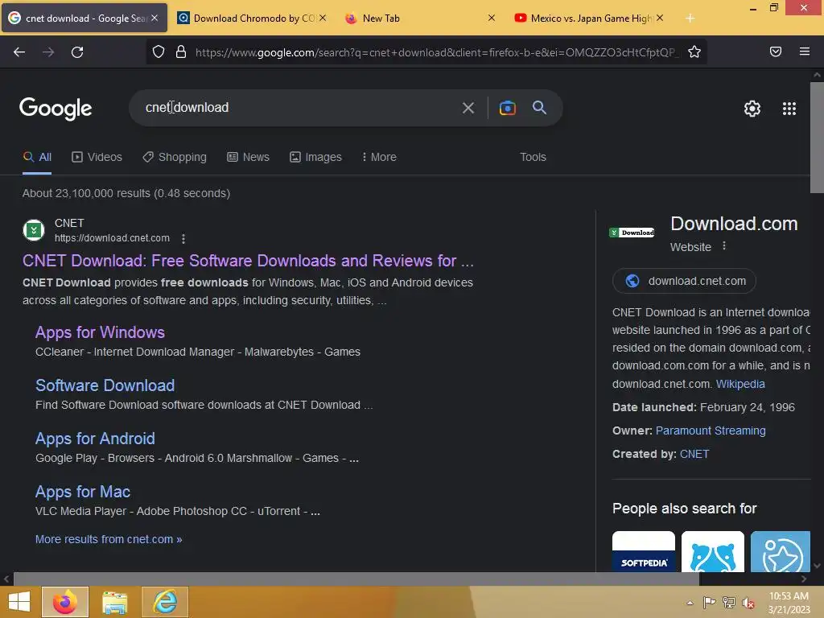Open options for CNET result

click(x=183, y=238)
